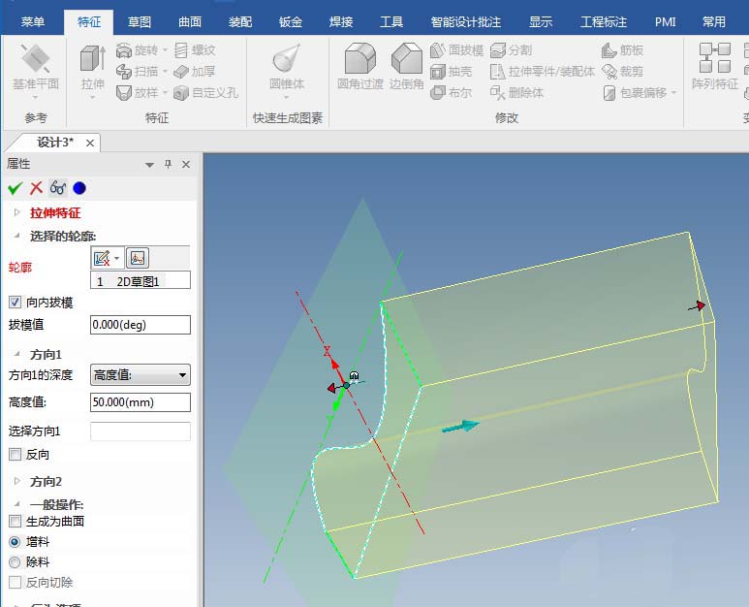Pin the 属性 panel
The image size is (749, 607).
click(x=168, y=165)
